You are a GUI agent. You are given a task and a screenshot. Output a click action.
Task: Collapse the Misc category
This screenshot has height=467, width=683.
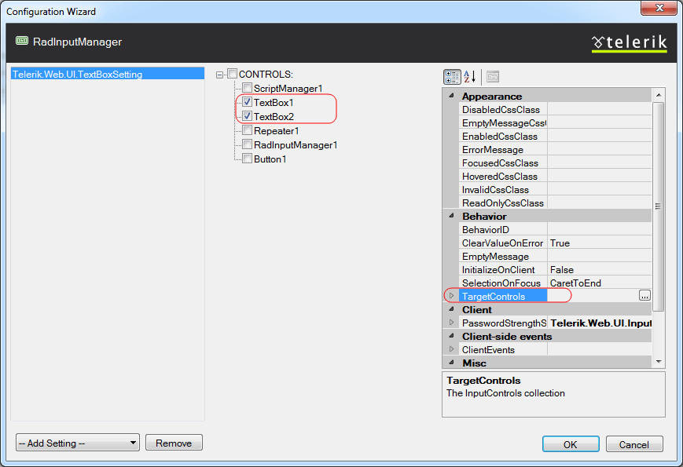tap(451, 362)
